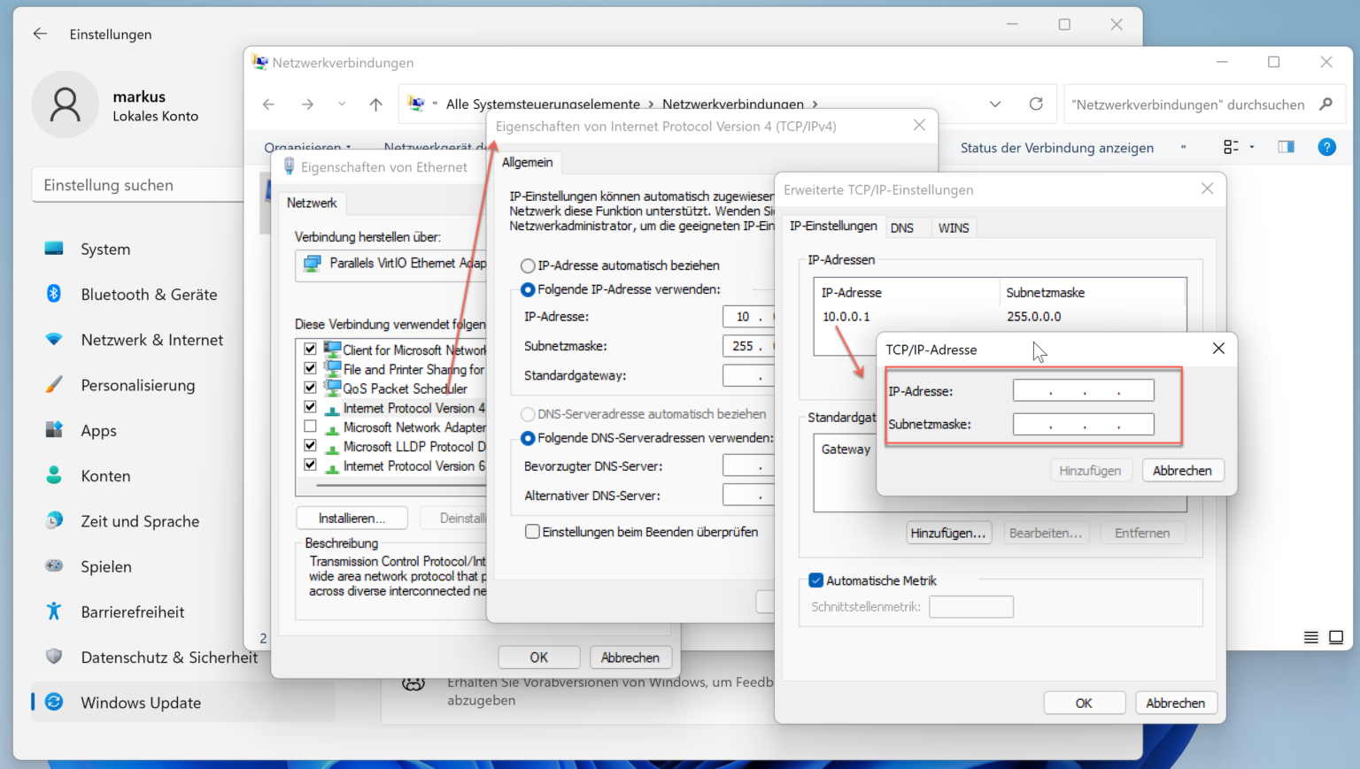Click the IP-Adresse input field
Image resolution: width=1360 pixels, height=769 pixels.
tap(1082, 389)
